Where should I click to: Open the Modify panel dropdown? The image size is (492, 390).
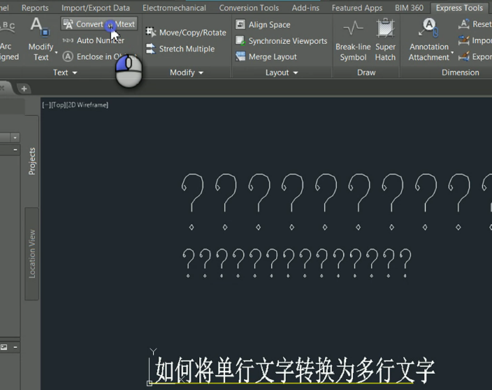tap(186, 73)
